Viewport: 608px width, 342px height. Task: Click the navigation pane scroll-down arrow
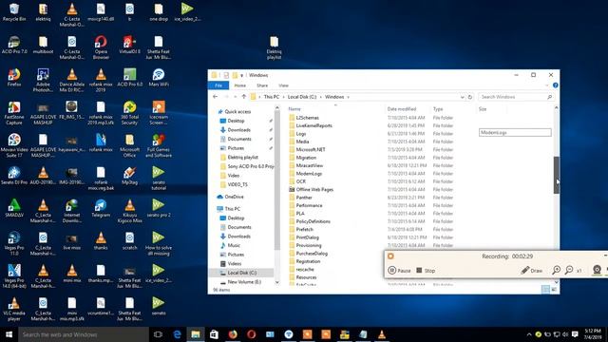click(276, 282)
